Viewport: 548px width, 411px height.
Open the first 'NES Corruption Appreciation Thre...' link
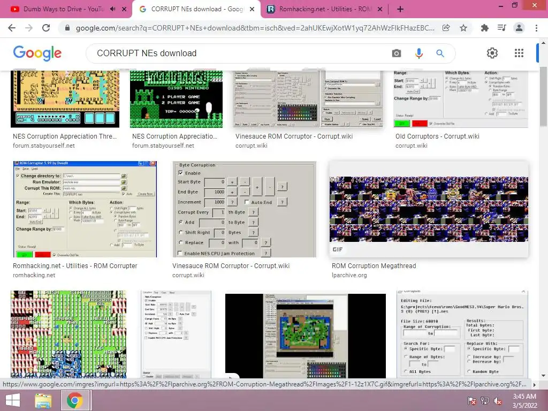[x=65, y=136]
